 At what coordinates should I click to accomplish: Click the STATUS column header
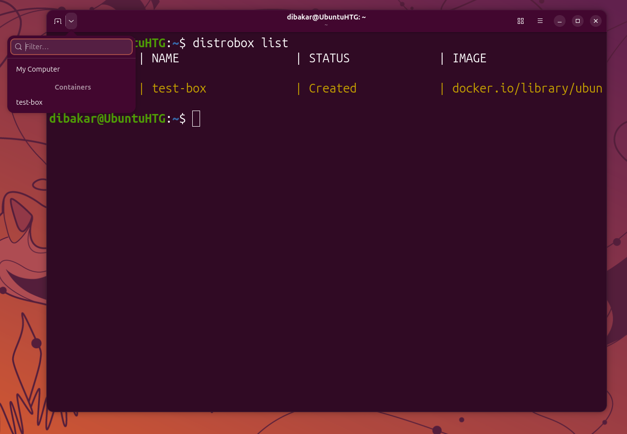(329, 58)
